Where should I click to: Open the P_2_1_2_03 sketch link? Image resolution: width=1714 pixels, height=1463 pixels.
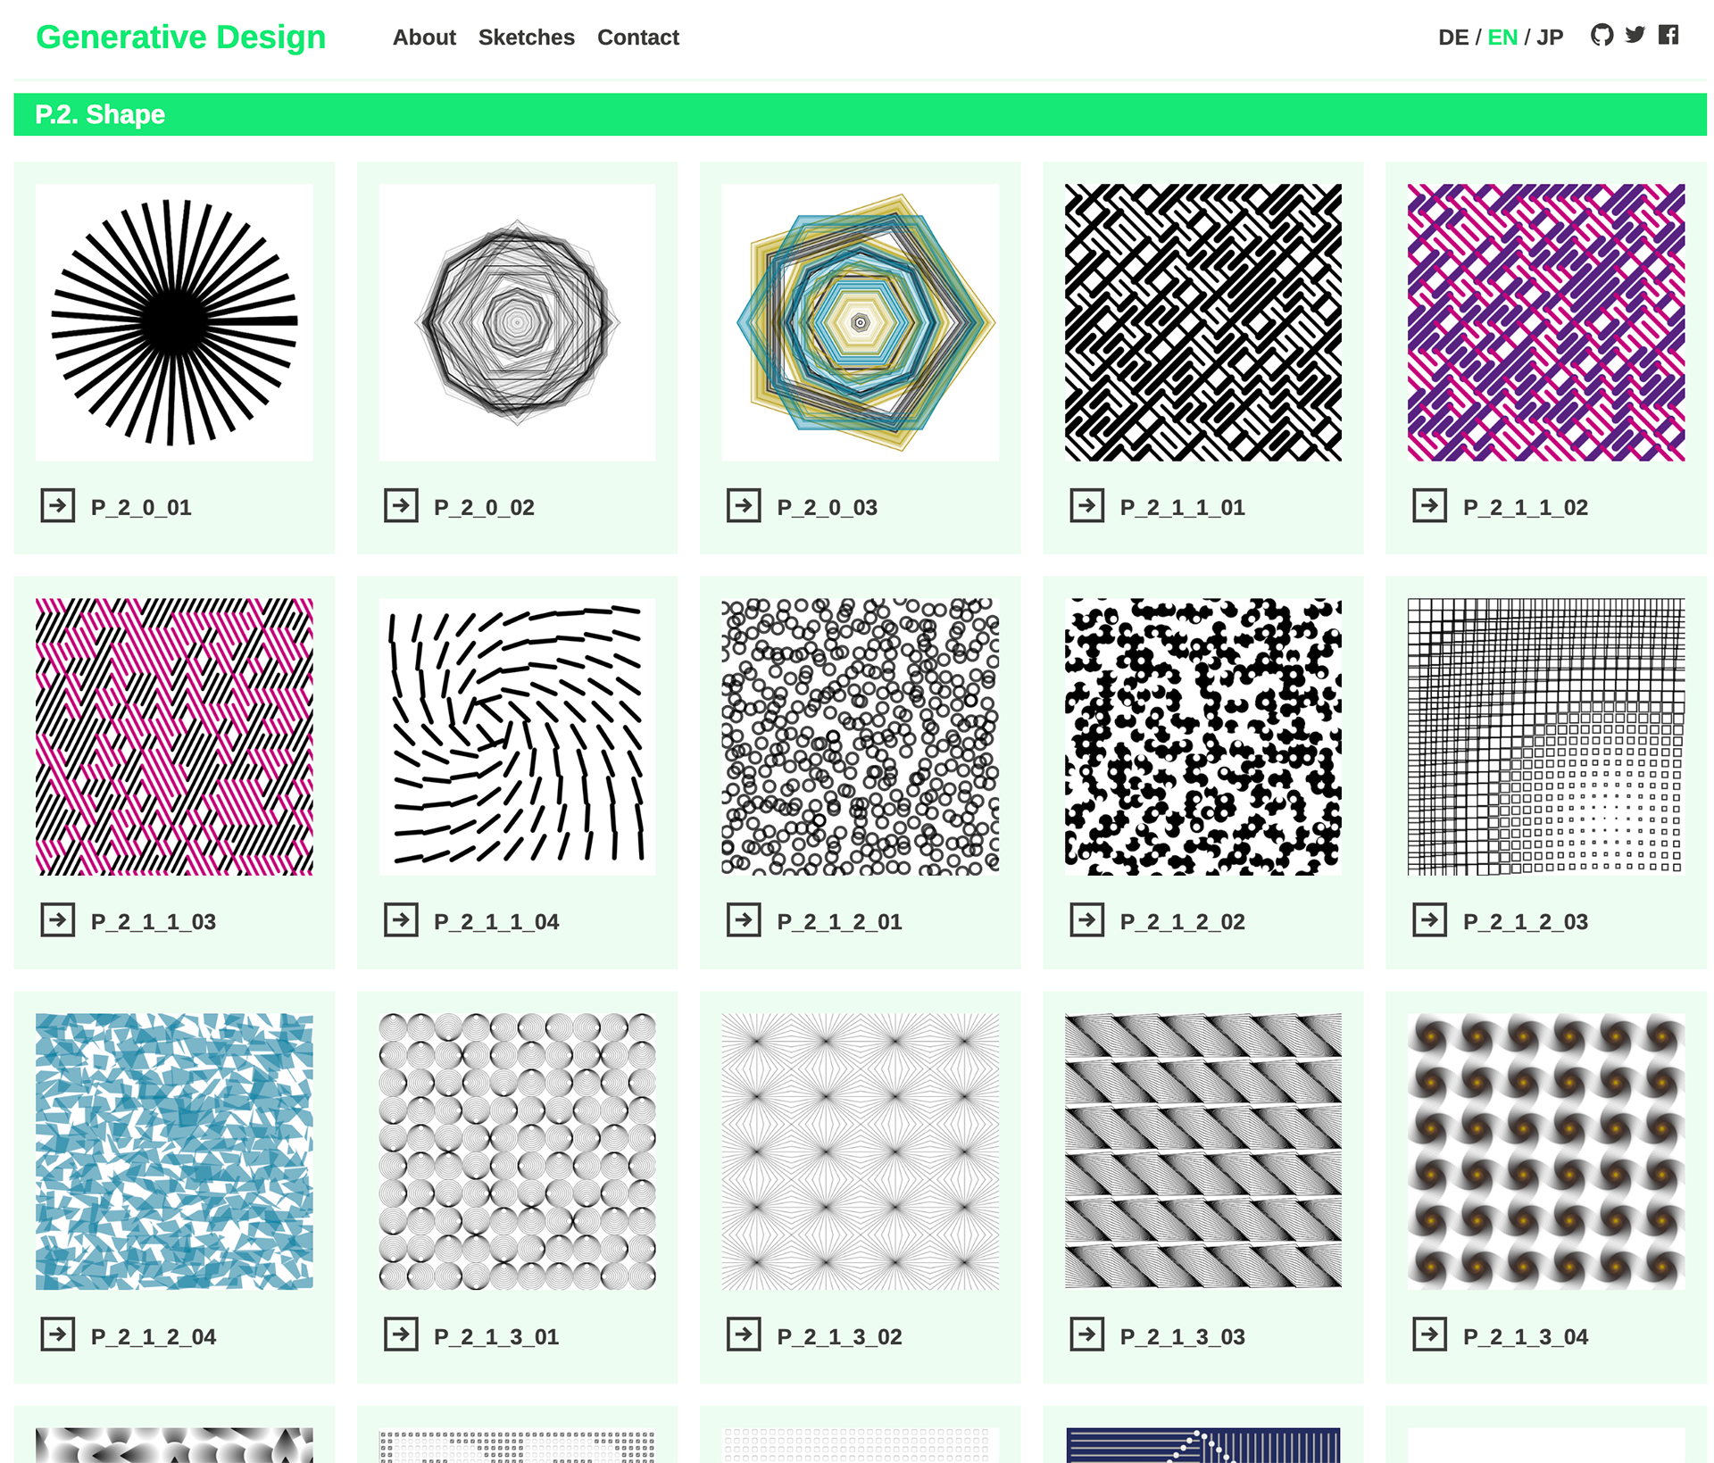click(x=1526, y=921)
